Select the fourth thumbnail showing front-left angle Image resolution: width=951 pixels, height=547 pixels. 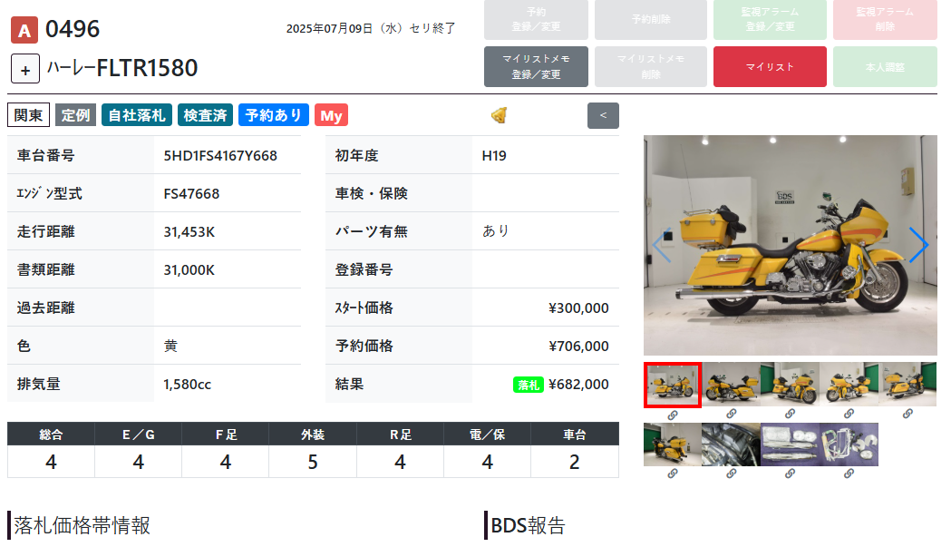tap(849, 385)
